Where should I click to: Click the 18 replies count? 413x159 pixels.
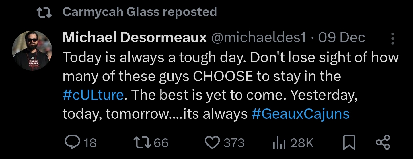tap(90, 143)
